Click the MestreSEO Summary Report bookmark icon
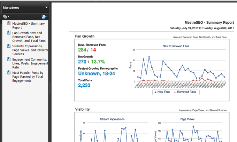 point(9,23)
